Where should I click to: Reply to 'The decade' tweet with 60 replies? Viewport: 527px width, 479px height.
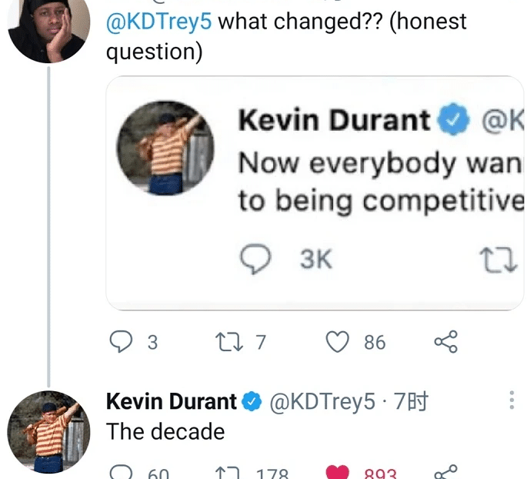(x=121, y=473)
